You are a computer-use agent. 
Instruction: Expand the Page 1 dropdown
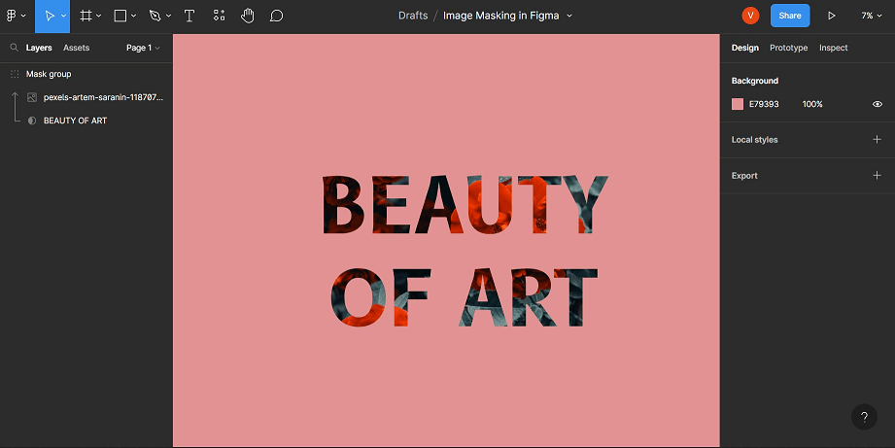[x=143, y=48]
